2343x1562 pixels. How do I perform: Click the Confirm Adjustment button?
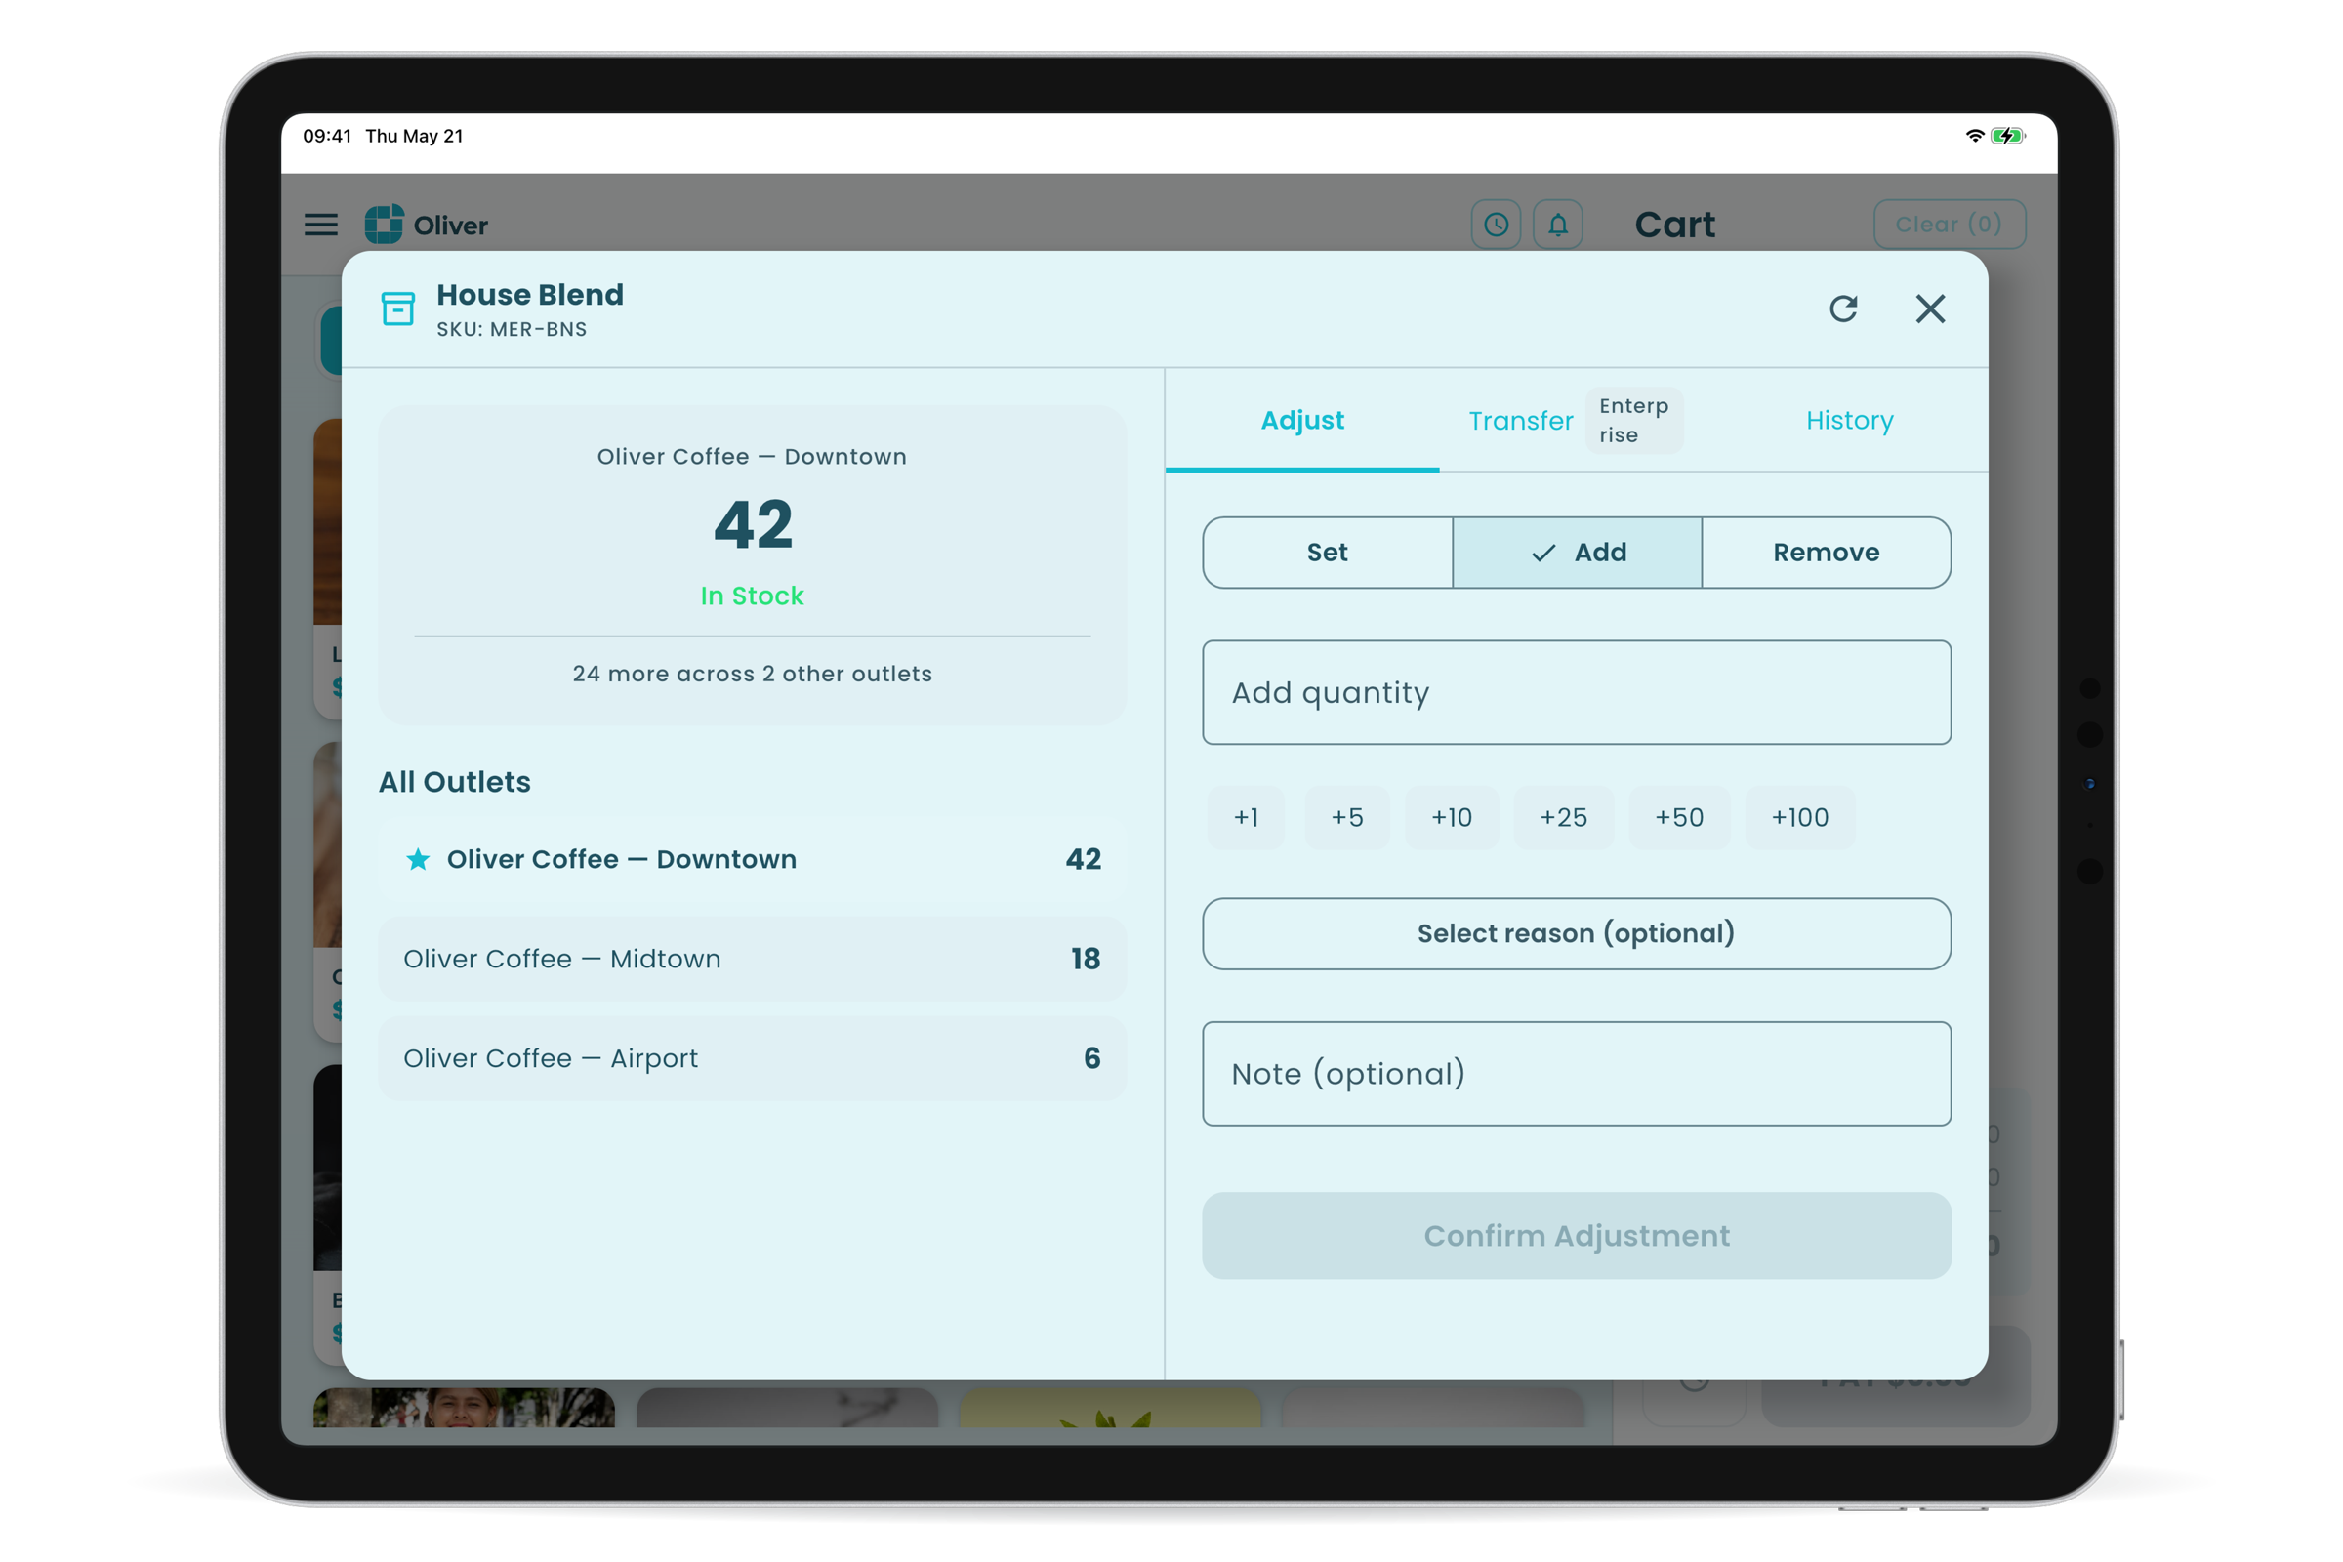point(1576,1235)
